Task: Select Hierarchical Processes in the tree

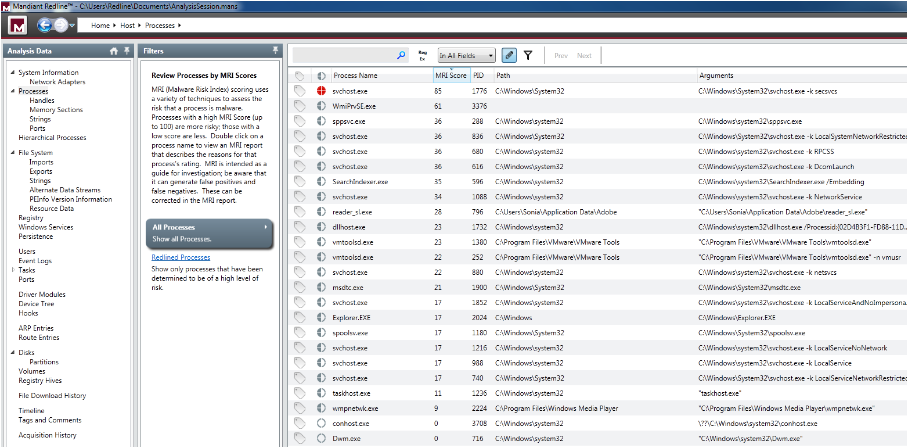Action: [52, 138]
